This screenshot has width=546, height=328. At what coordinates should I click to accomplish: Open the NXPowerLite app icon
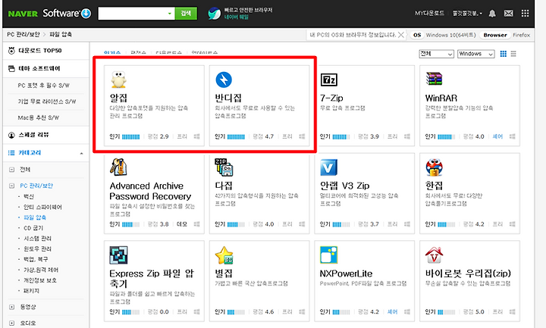(x=328, y=255)
